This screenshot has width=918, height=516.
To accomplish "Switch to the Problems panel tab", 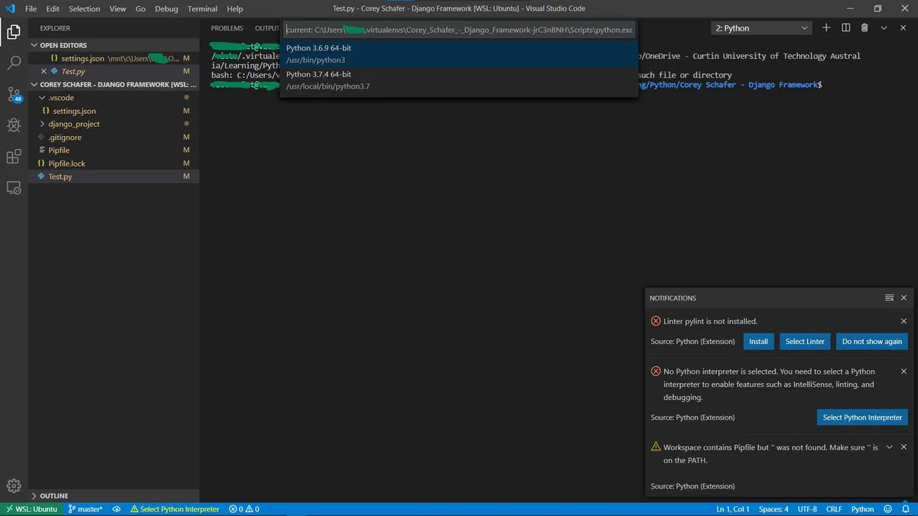I will tap(227, 28).
